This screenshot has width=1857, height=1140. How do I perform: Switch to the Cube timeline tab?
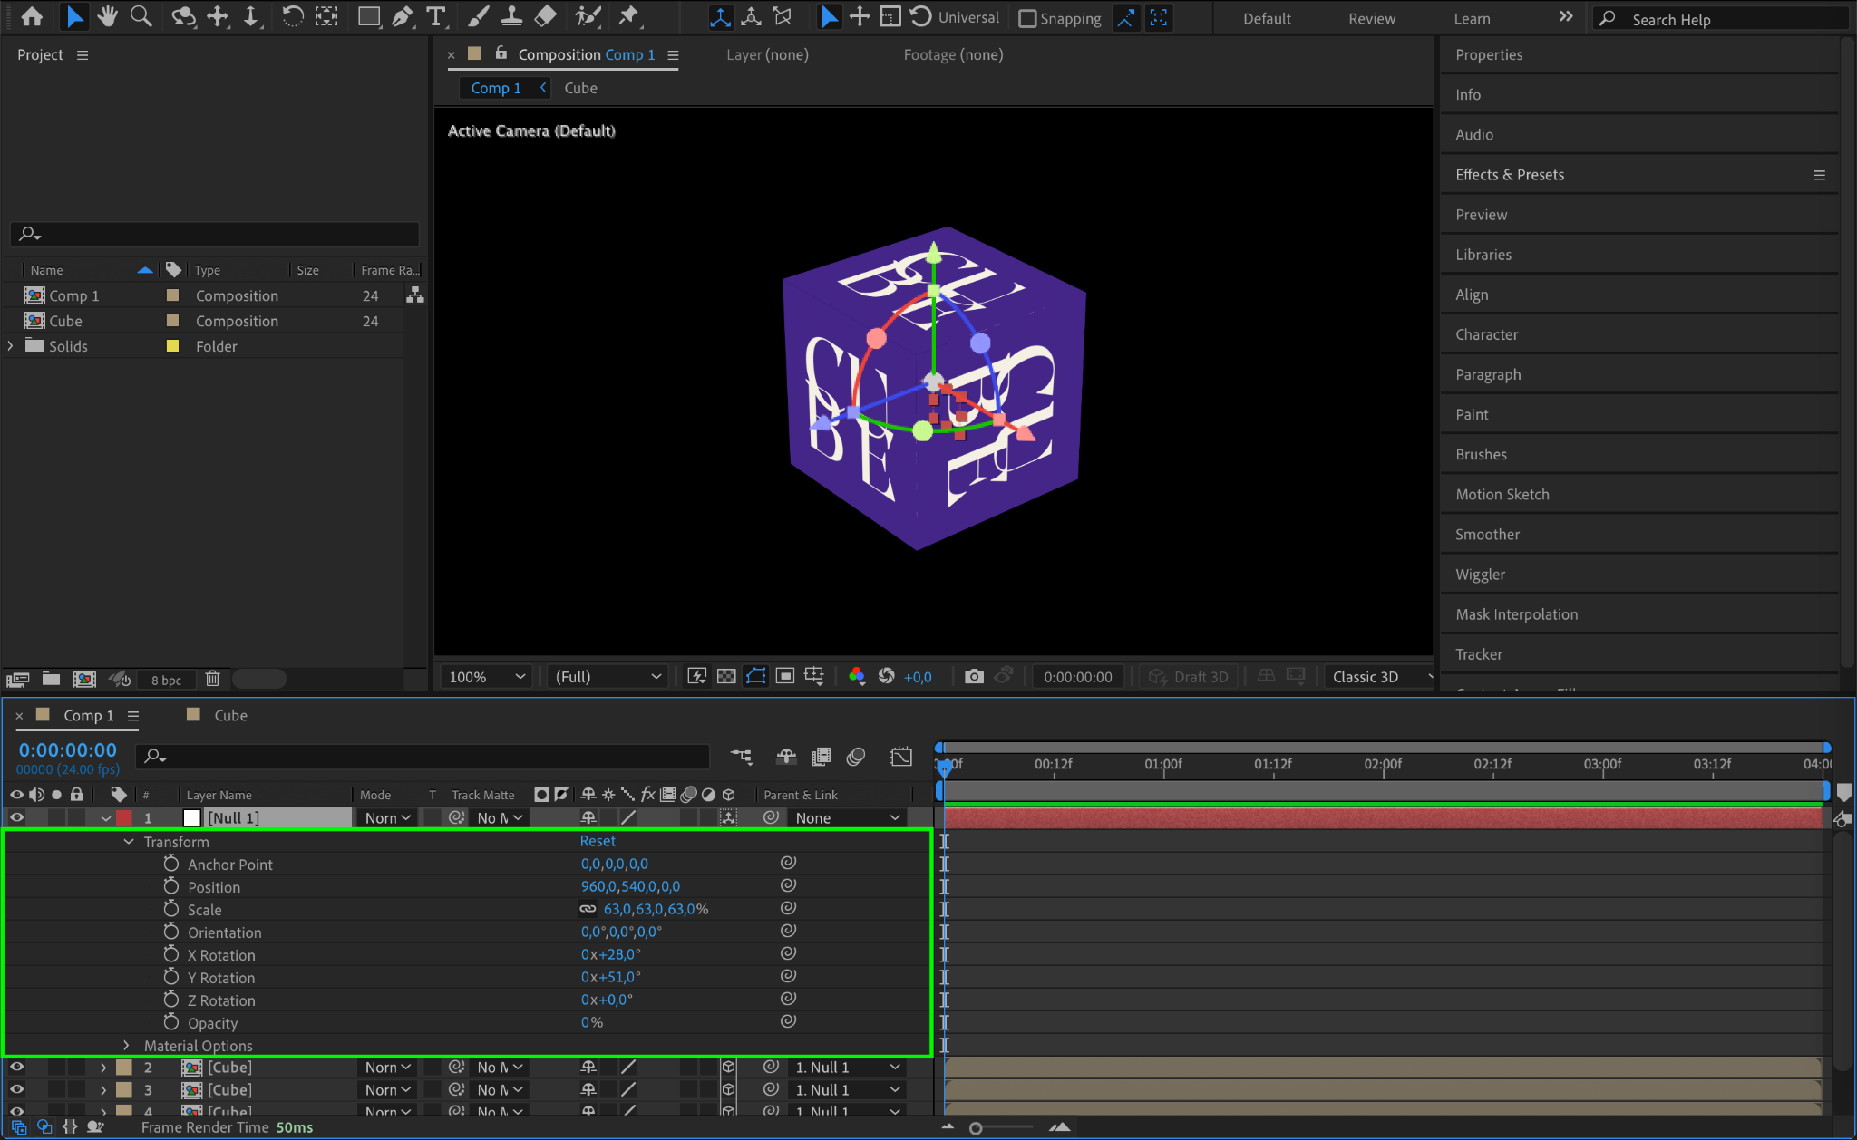(230, 715)
